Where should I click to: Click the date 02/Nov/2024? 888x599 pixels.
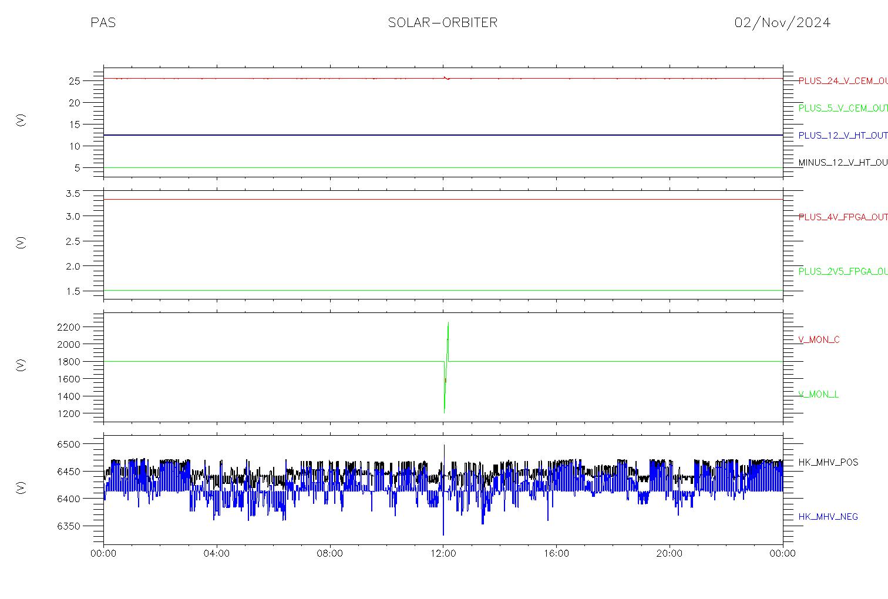[782, 23]
